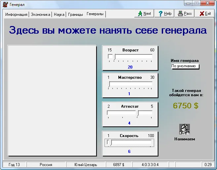This screenshot has height=170, width=217.
Task: Click the Год 13 status bar cell
Action: point(14,165)
